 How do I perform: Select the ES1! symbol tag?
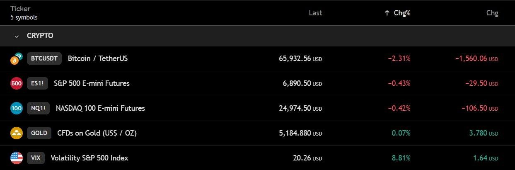coord(37,83)
